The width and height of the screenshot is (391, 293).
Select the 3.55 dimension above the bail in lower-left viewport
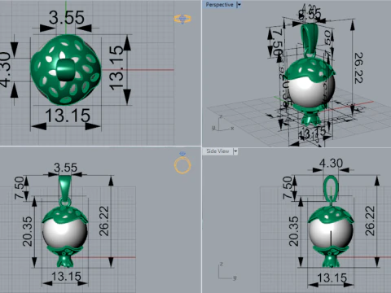(65, 168)
